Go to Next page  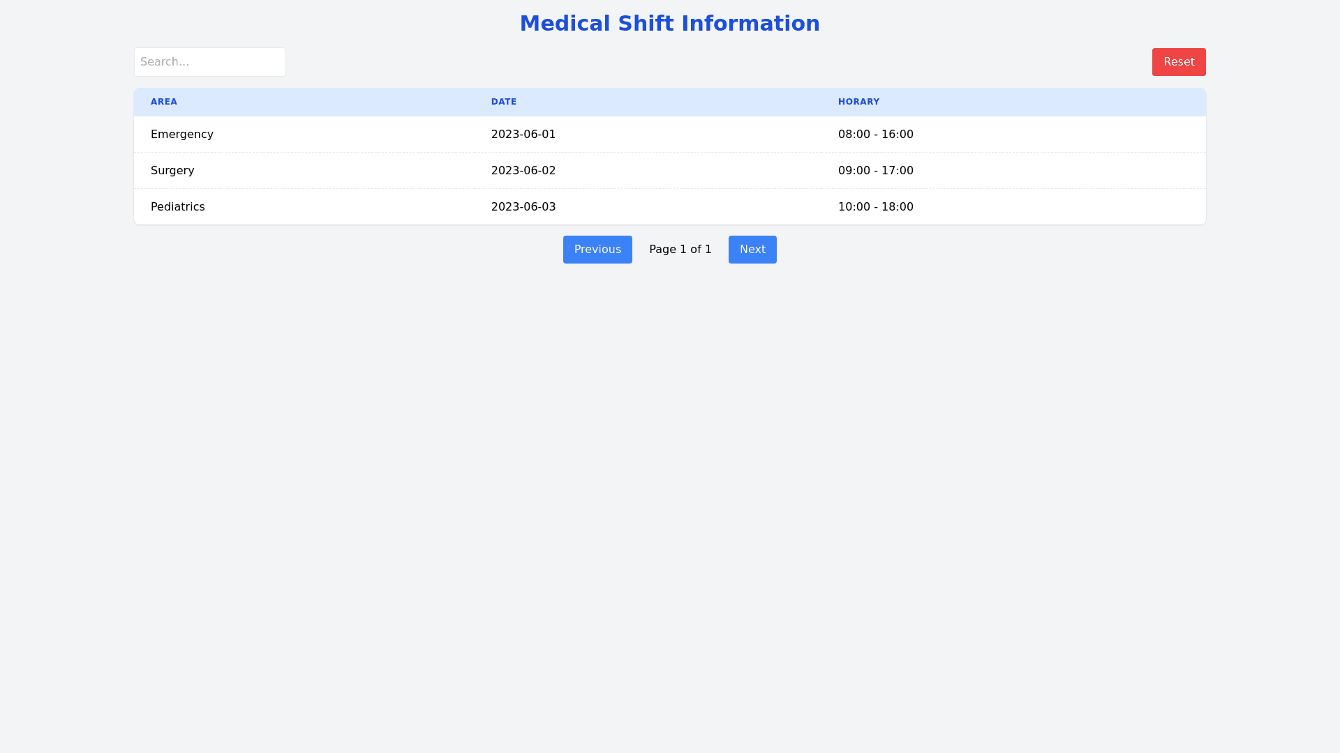[x=752, y=250]
